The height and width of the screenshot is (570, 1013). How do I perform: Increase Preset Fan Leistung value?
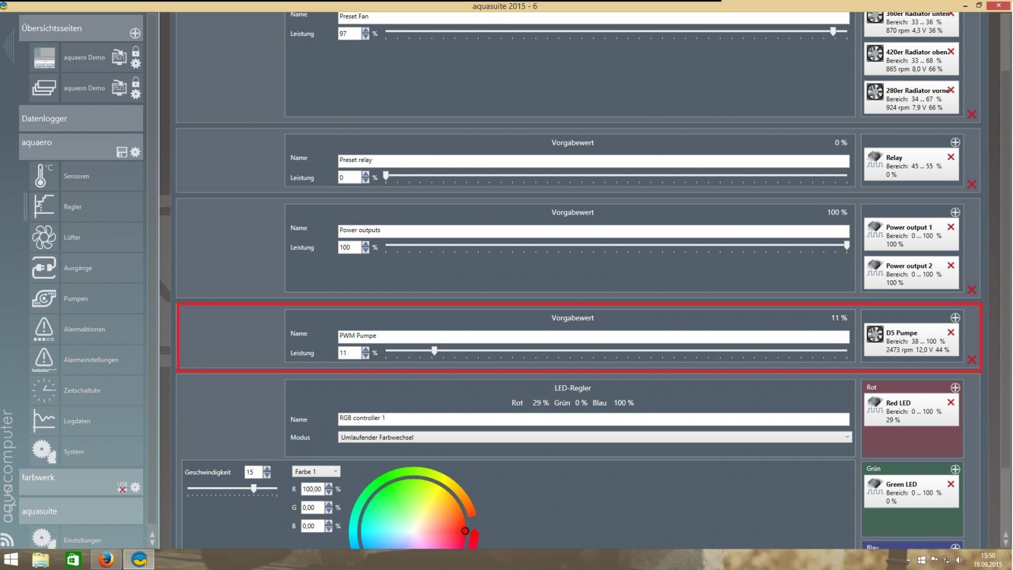365,30
